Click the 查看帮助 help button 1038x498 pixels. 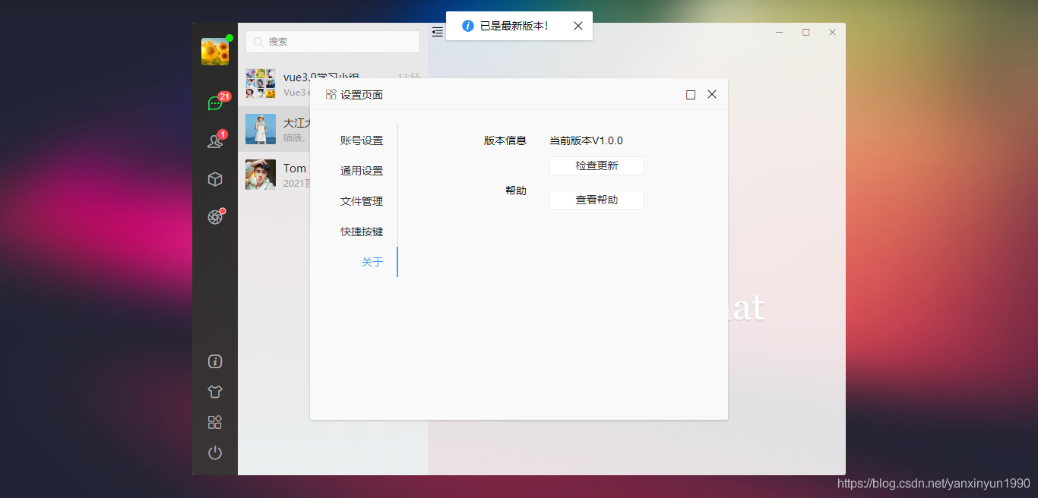(x=597, y=200)
